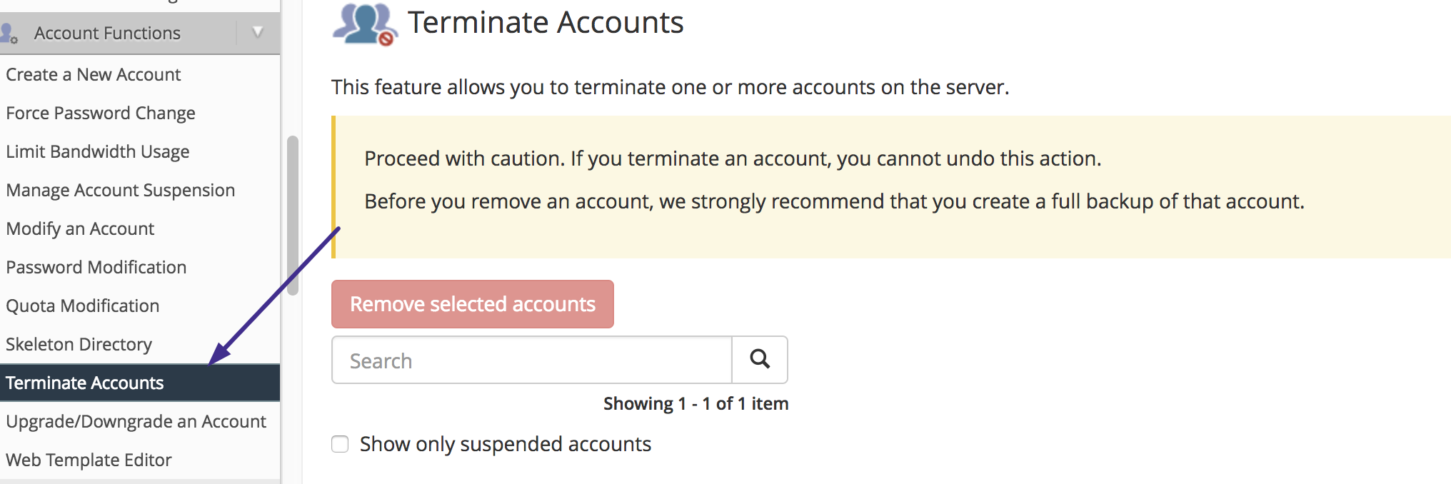The height and width of the screenshot is (484, 1451).
Task: Select Force Password Change menu item
Action: coord(101,114)
